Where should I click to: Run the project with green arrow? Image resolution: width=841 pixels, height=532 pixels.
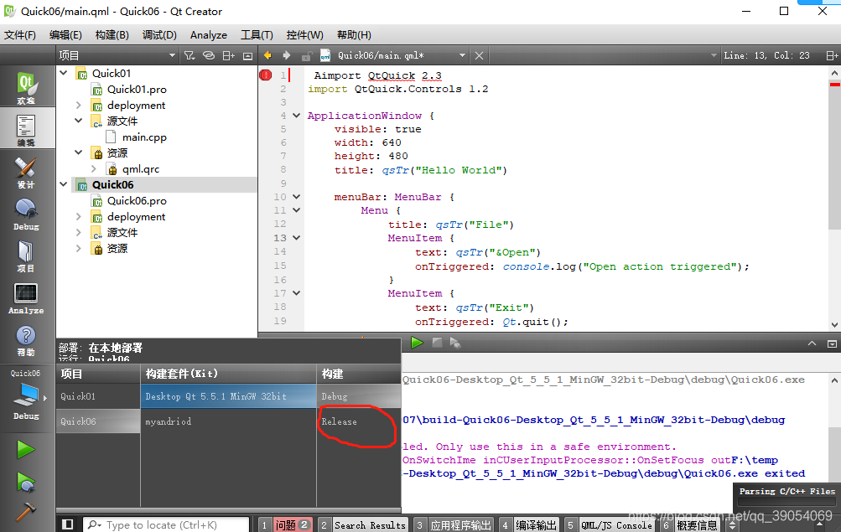[25, 450]
